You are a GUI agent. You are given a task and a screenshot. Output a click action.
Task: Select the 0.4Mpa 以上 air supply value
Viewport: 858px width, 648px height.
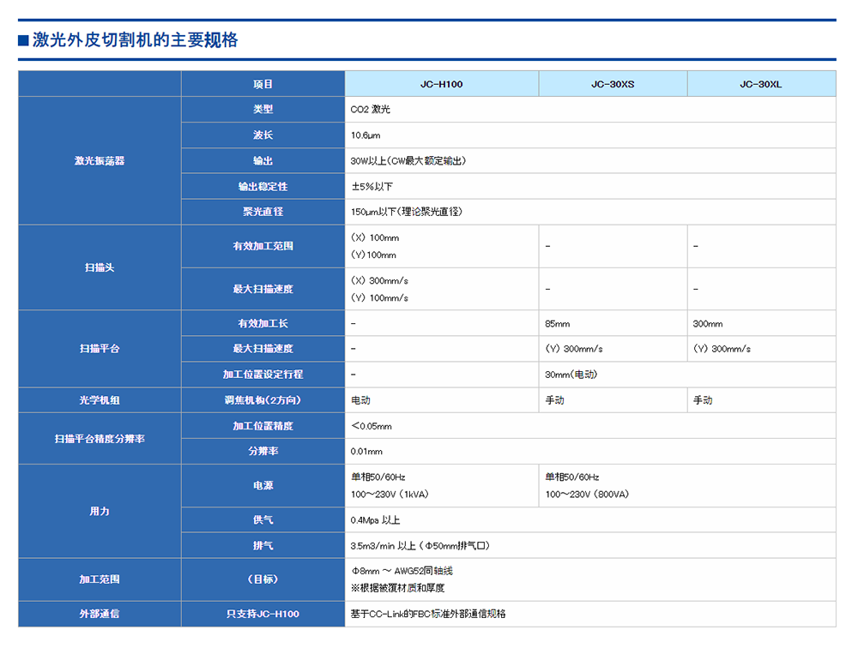(375, 520)
